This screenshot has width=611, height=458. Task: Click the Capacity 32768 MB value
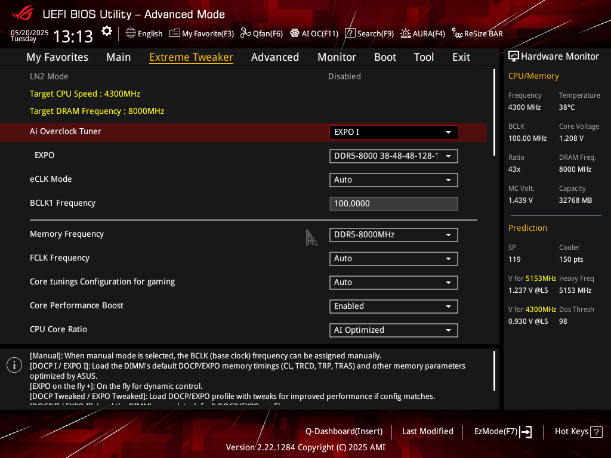576,200
